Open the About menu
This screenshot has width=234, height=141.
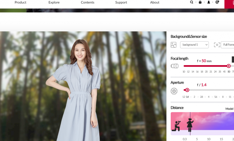(155, 2)
